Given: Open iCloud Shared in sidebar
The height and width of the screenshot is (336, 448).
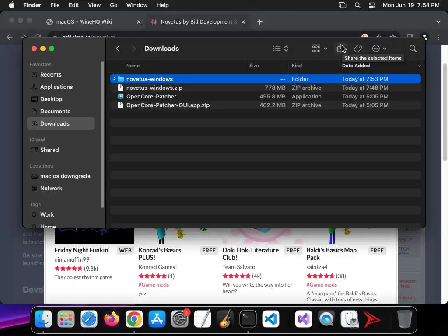Looking at the screenshot, I should pyautogui.click(x=61, y=150).
